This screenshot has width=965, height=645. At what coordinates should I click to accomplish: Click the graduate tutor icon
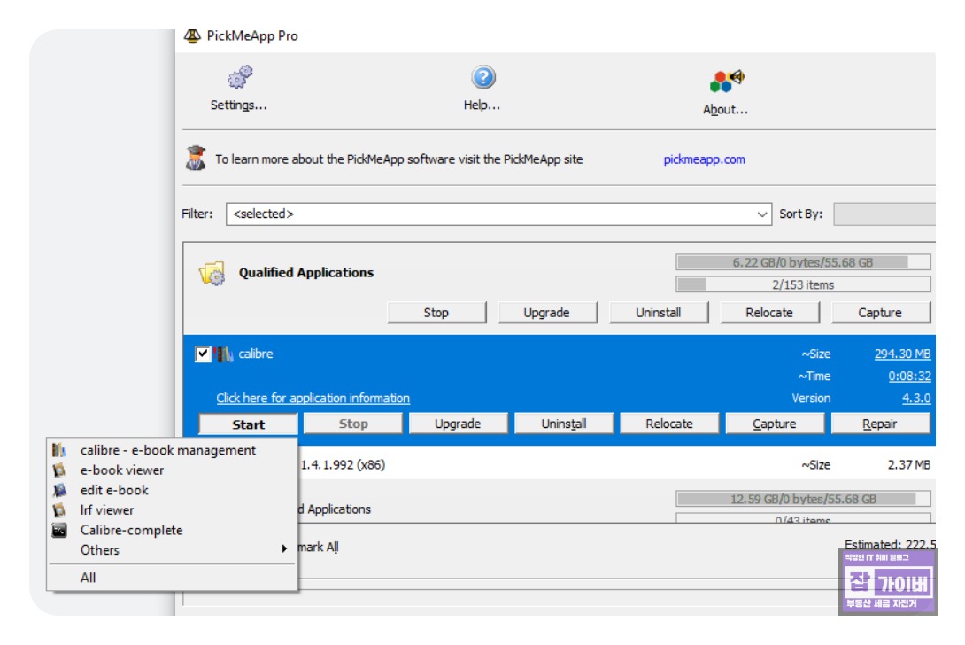pos(196,159)
